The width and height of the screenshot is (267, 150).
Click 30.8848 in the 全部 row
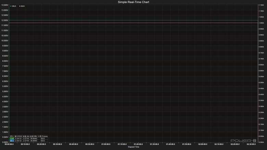[34, 139]
